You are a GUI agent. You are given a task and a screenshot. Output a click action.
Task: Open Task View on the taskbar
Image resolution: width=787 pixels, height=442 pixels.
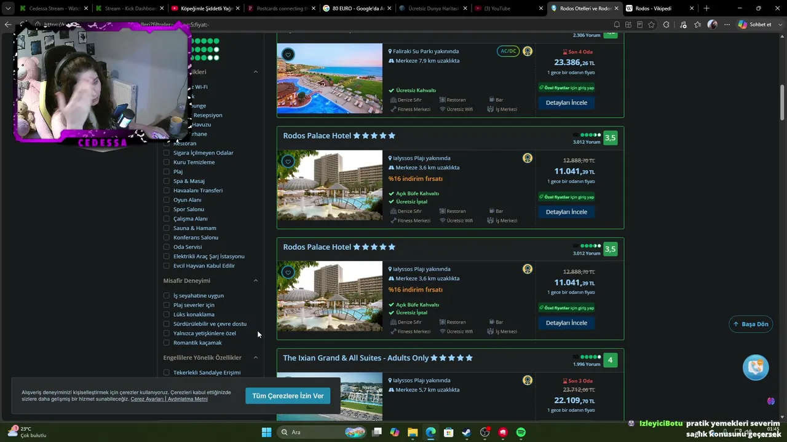[x=377, y=432]
